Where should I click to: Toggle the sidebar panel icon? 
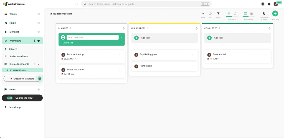[77, 4]
